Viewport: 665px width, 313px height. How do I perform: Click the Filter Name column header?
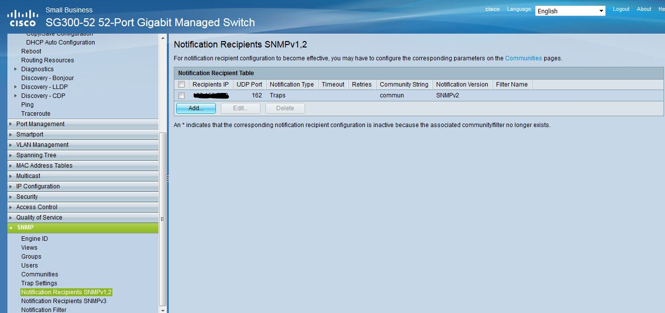pos(512,85)
